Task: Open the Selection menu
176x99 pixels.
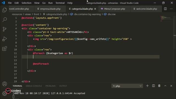Action: point(26,3)
